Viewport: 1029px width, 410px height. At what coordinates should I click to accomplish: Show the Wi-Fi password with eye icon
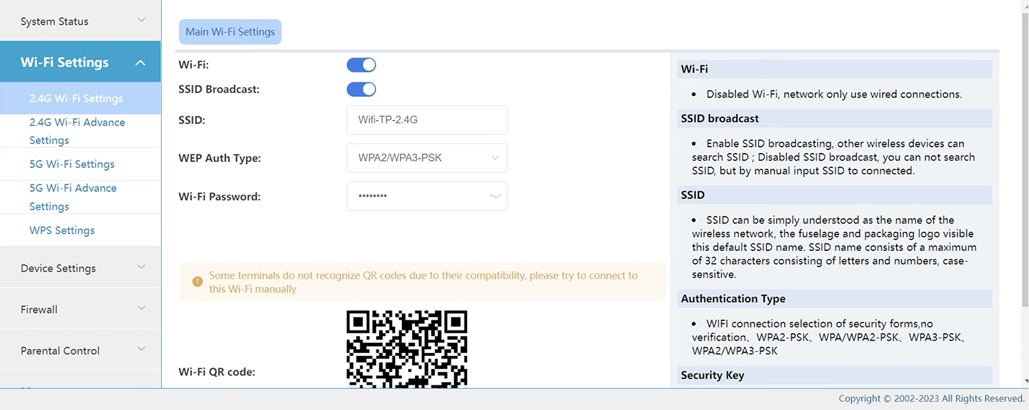(495, 196)
